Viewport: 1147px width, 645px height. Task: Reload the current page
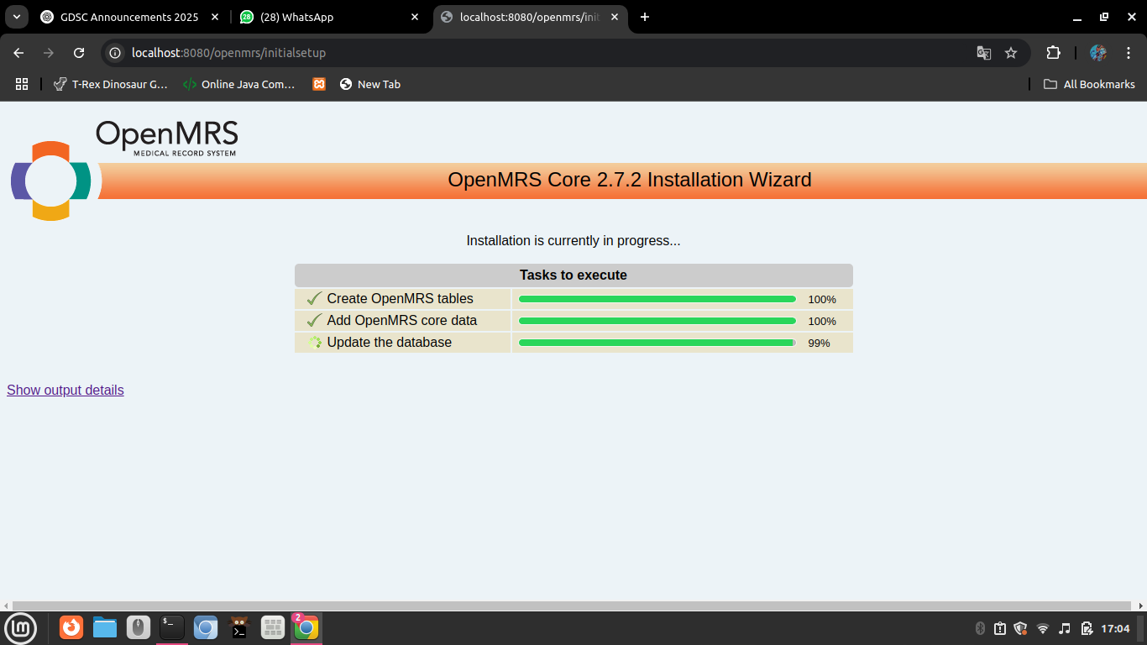(79, 53)
